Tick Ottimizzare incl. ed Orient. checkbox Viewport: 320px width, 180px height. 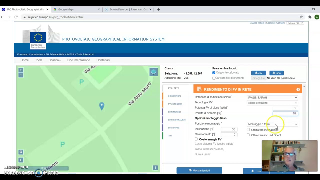[x=248, y=135]
